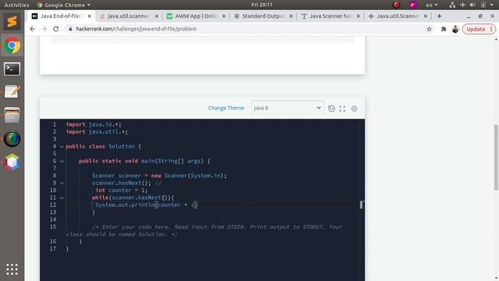This screenshot has height=281, width=499.
Task: Go forward one page in the browser
Action: 44,29
